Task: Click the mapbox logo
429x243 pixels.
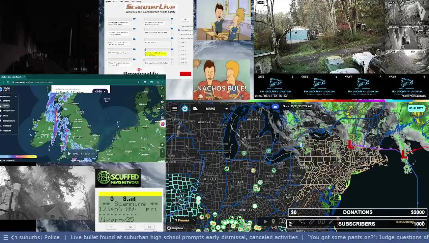Action: (176, 228)
